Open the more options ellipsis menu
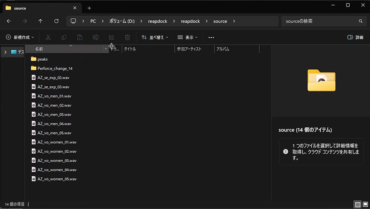The width and height of the screenshot is (370, 209). [x=211, y=37]
